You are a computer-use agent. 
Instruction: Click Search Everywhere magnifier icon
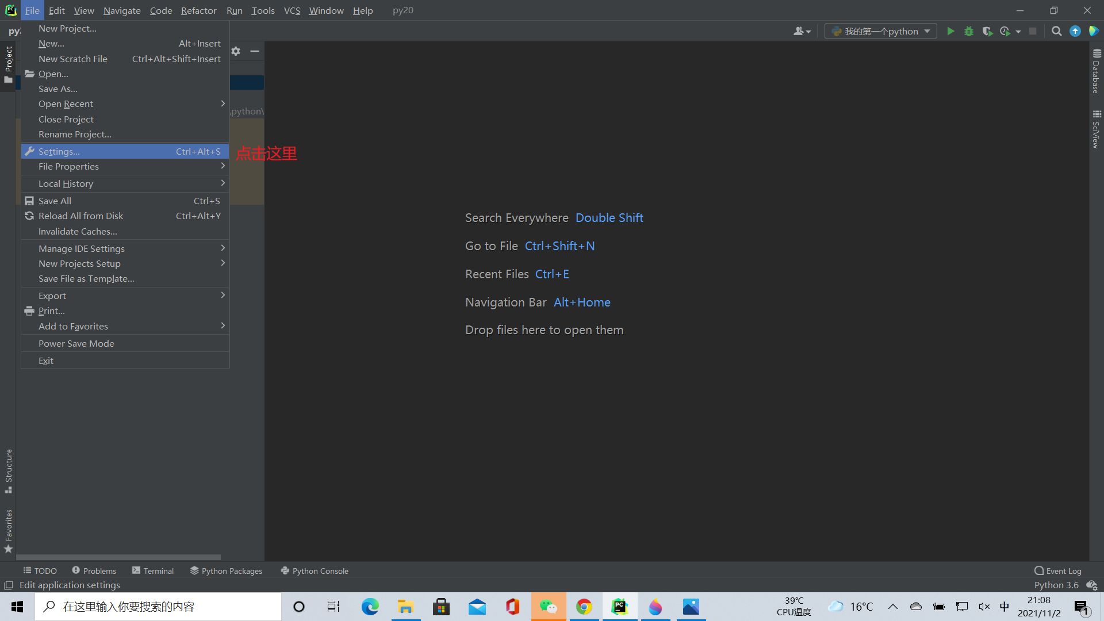click(1056, 31)
